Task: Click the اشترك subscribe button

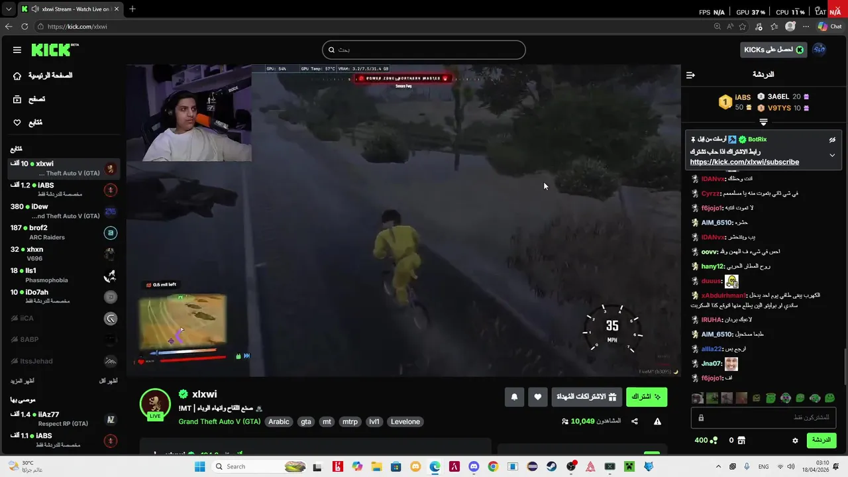Action: (x=647, y=397)
